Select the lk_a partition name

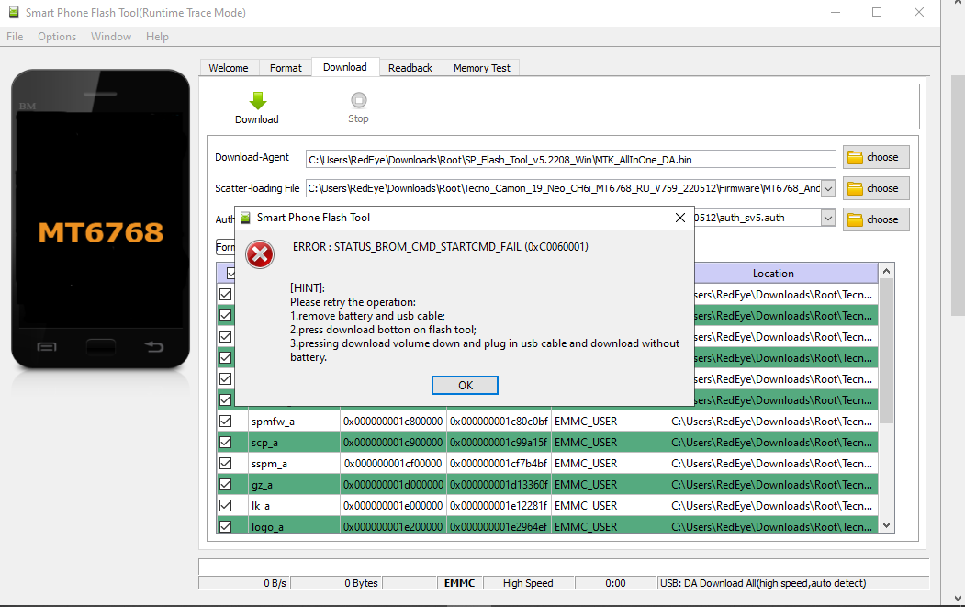tap(261, 506)
